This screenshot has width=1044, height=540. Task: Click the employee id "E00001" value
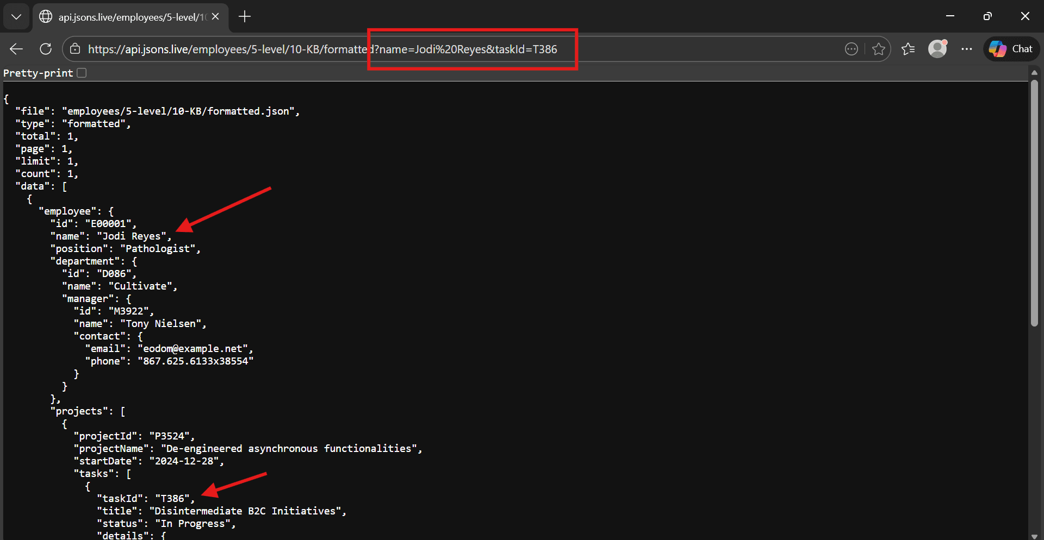108,223
